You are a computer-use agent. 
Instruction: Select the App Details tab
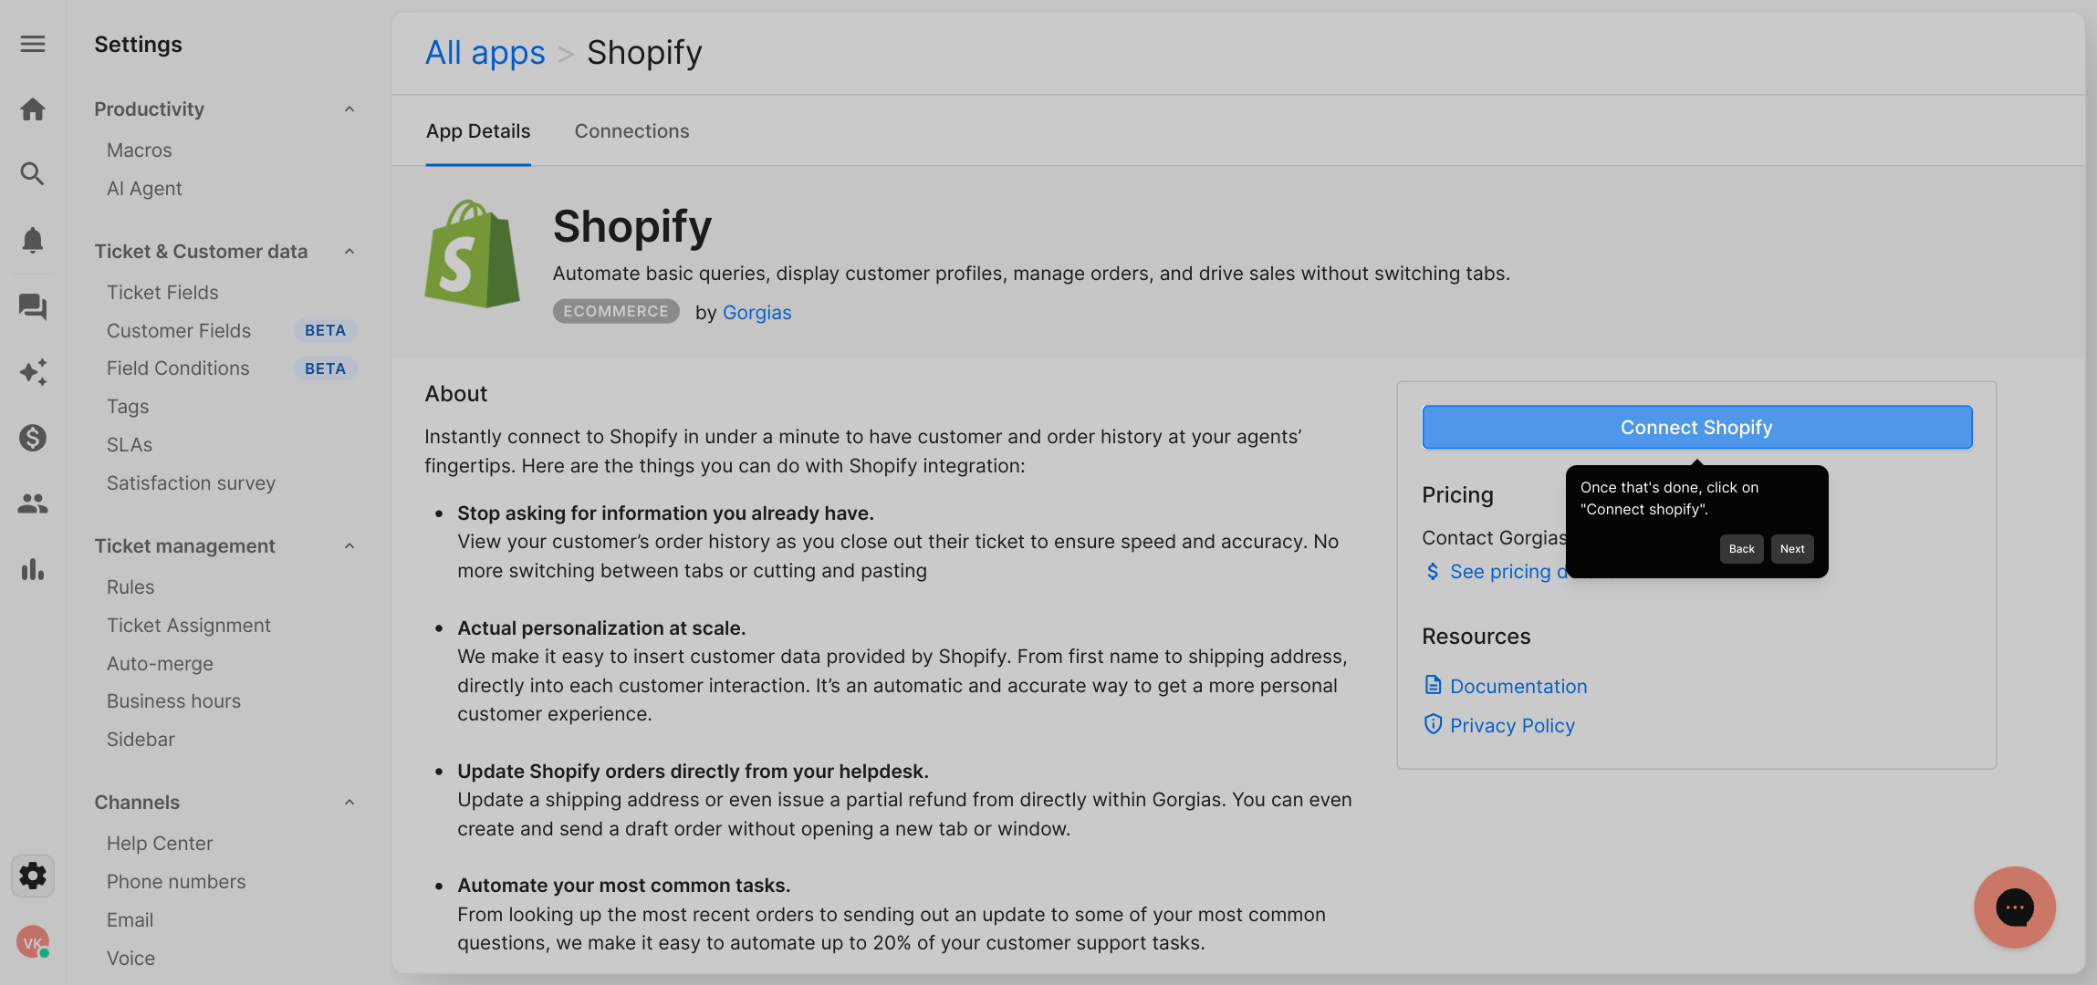[x=478, y=131]
